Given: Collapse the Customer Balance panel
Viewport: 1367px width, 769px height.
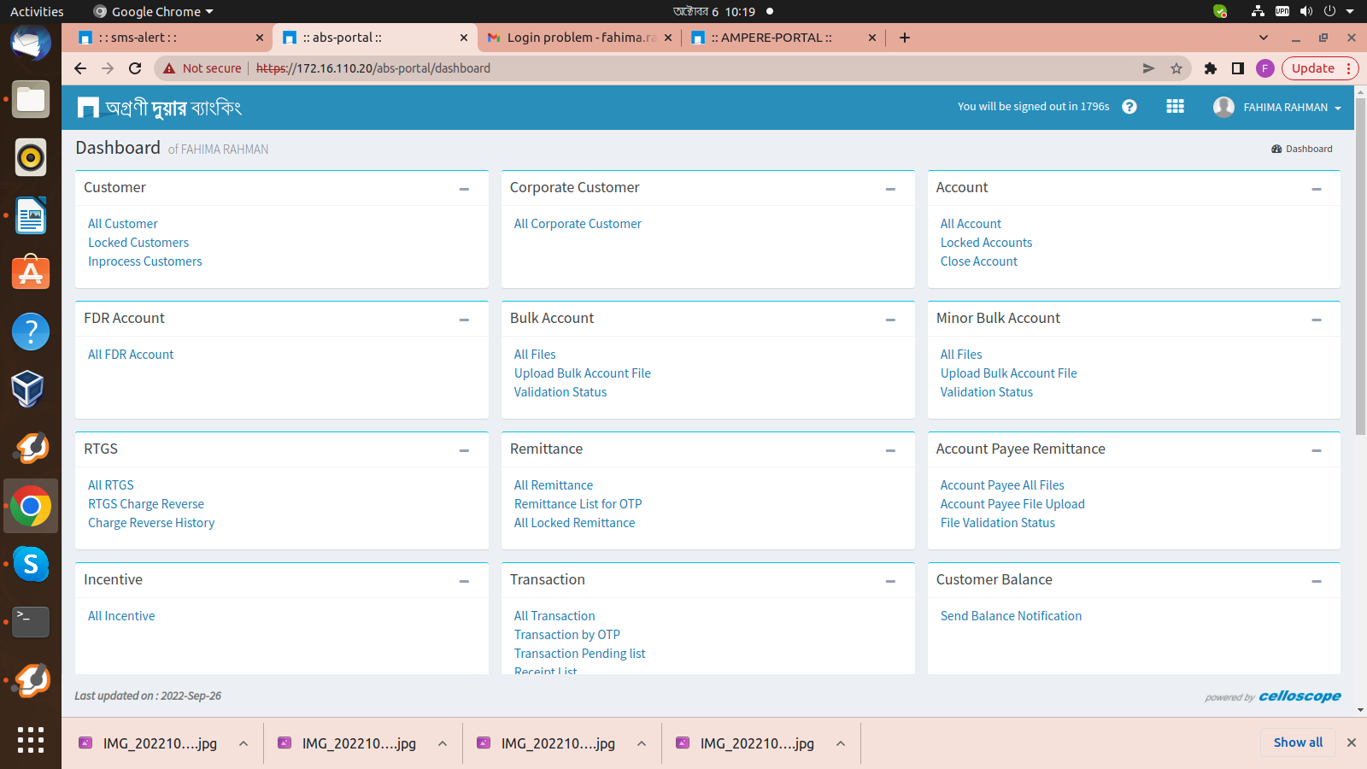Looking at the screenshot, I should coord(1317,581).
